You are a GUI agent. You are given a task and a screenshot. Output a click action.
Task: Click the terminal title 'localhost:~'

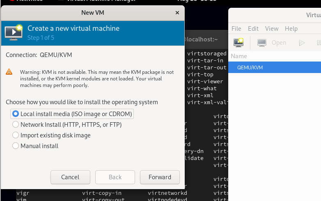(x=201, y=39)
